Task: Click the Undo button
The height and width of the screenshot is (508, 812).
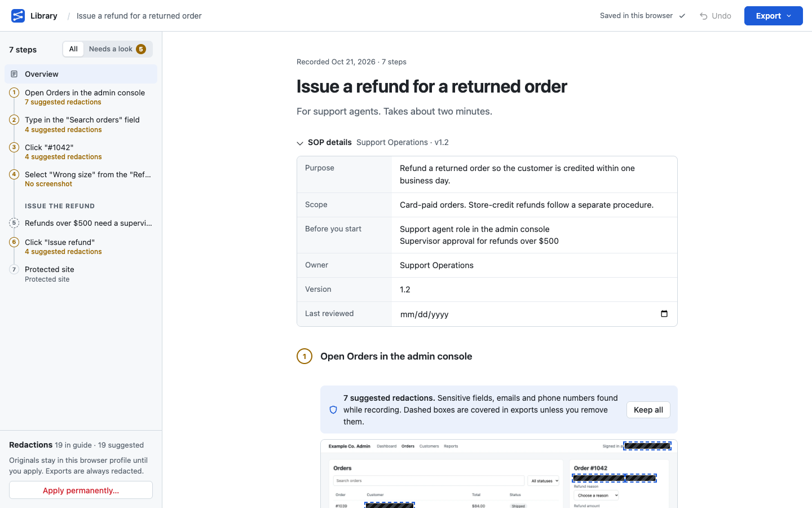Action: 716,16
